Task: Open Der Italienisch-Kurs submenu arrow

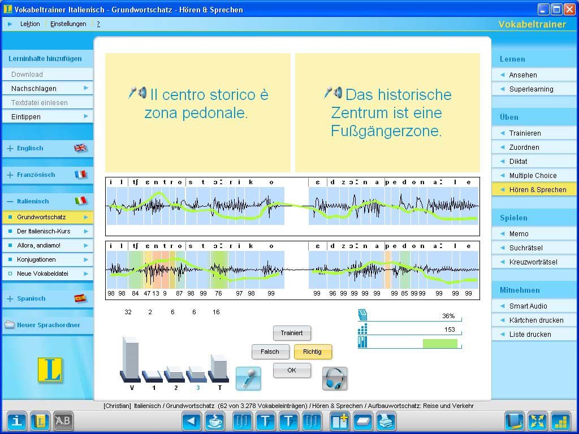Action: 86,231
